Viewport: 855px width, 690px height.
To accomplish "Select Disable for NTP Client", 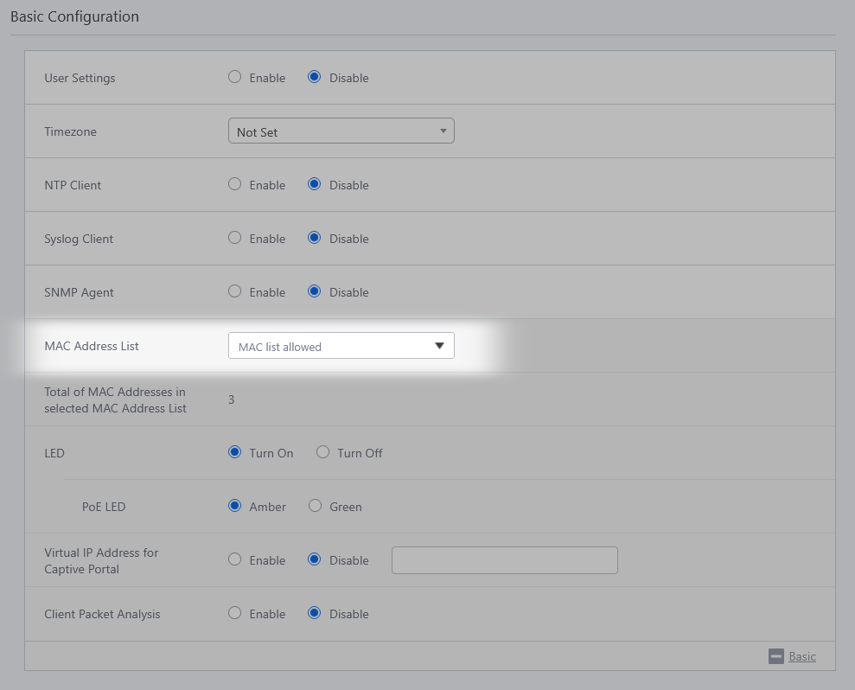I will pyautogui.click(x=315, y=184).
